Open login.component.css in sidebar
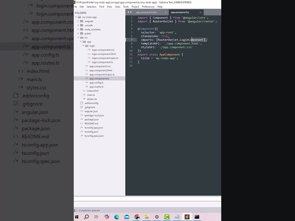Image resolution: width=295 pixels, height=221 pixels. tap(103, 50)
